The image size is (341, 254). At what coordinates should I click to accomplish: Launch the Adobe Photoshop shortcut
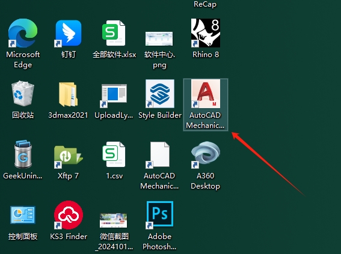[x=160, y=215]
